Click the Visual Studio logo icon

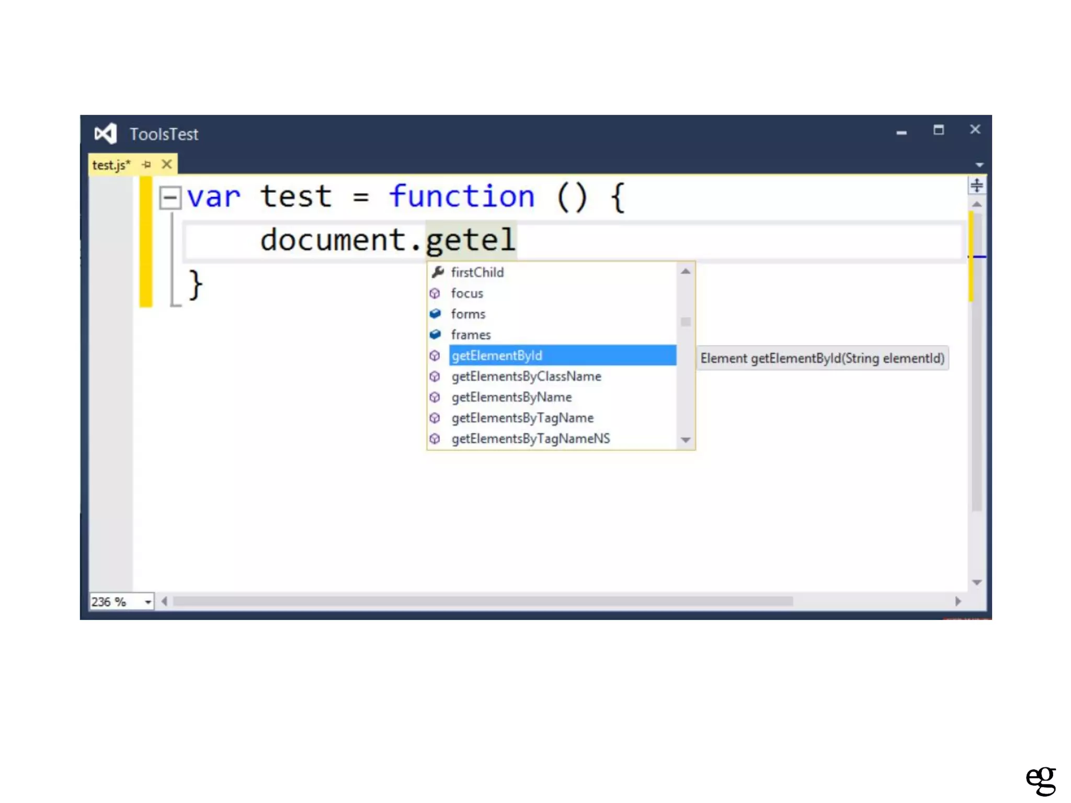[105, 134]
